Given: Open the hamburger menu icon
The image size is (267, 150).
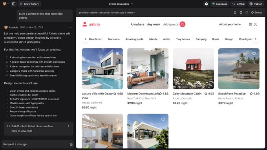Looking at the screenshot, I should (x=251, y=24).
